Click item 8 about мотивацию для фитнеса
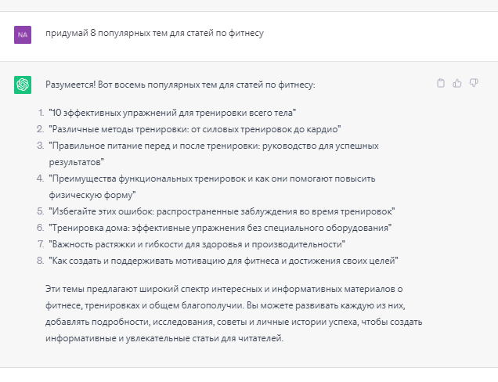 pos(223,261)
